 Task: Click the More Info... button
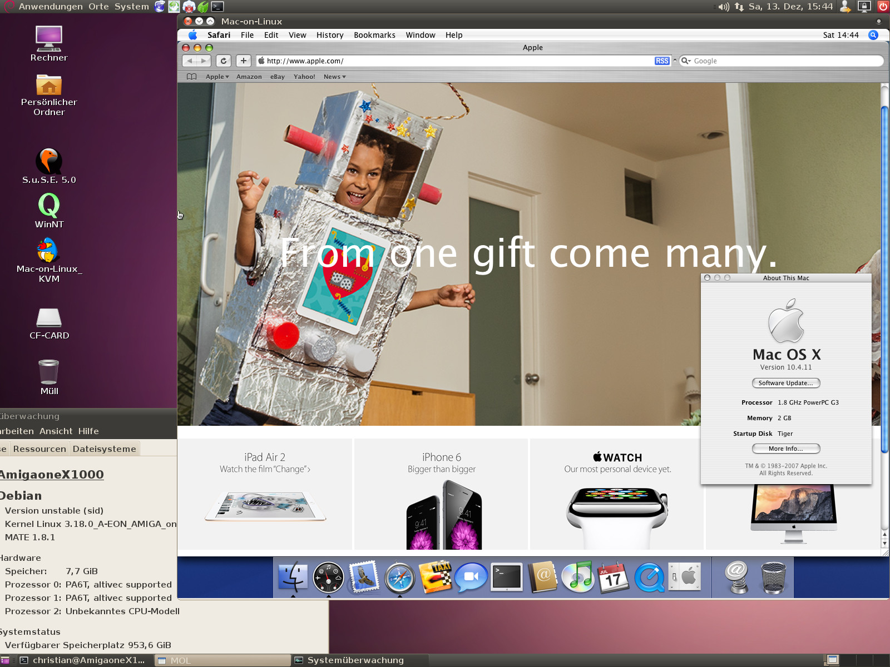[785, 449]
